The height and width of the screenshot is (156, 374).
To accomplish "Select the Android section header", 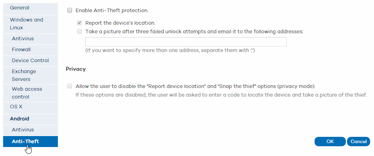I will [x=31, y=119].
